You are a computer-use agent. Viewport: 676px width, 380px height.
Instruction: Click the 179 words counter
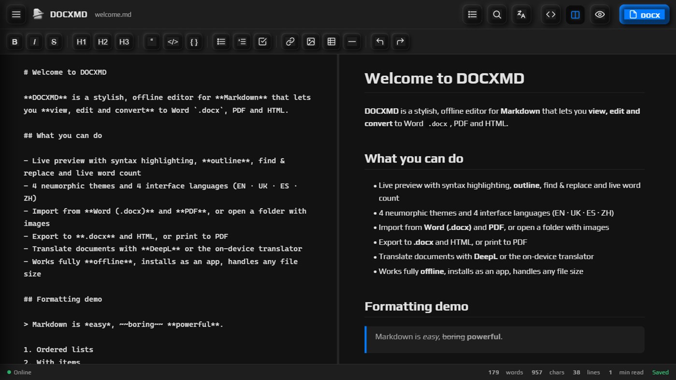(505, 372)
